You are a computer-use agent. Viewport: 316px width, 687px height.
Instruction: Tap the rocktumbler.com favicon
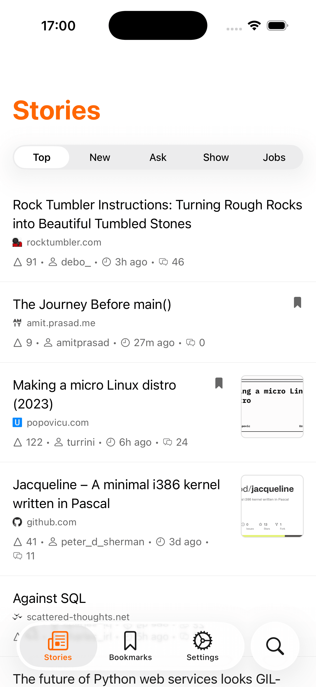click(x=17, y=242)
